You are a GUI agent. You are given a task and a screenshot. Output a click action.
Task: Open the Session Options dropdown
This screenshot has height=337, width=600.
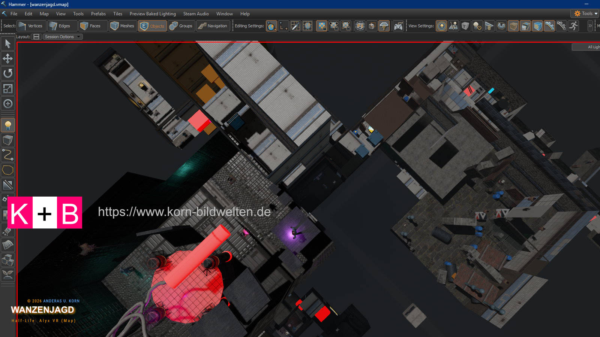(63, 37)
